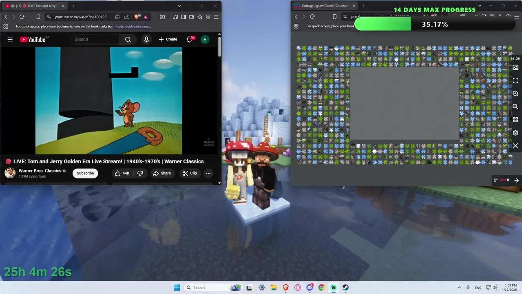
Task: Open the E account avatar menu
Action: (x=205, y=39)
